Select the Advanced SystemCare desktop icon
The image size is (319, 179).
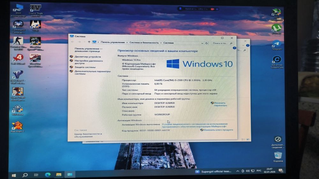[277, 62]
